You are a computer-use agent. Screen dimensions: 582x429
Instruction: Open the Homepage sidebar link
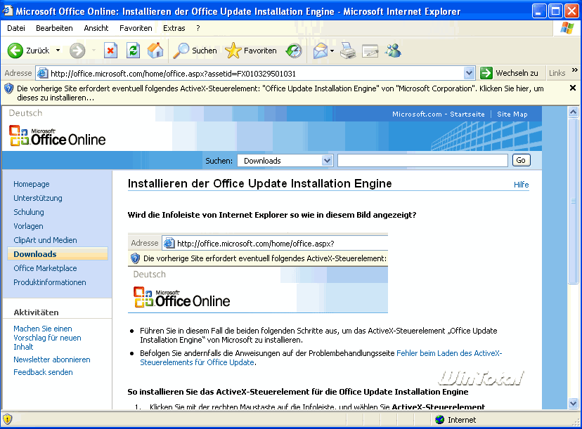coord(32,184)
